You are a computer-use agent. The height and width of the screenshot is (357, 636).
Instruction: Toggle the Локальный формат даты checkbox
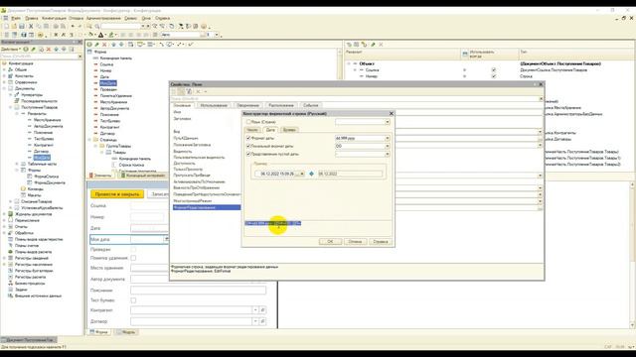pos(248,146)
